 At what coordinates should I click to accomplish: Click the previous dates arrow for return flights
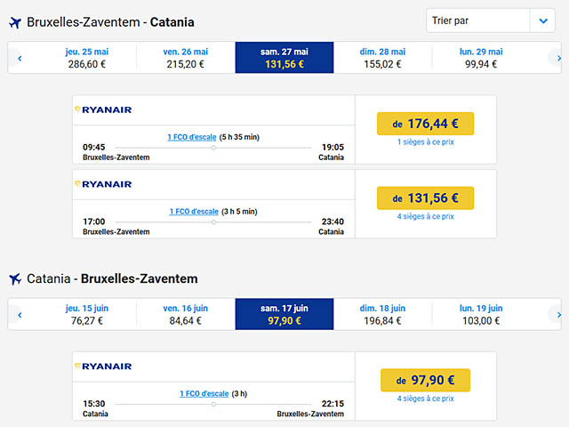point(20,315)
